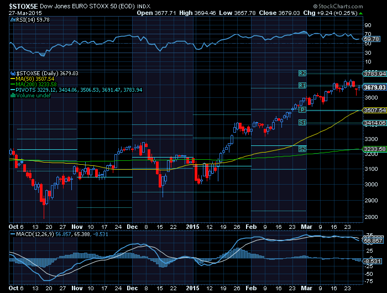This screenshot has height=293, width=387.
Task: Click the 10 level on the RSI axis
Action: [x=368, y=62]
